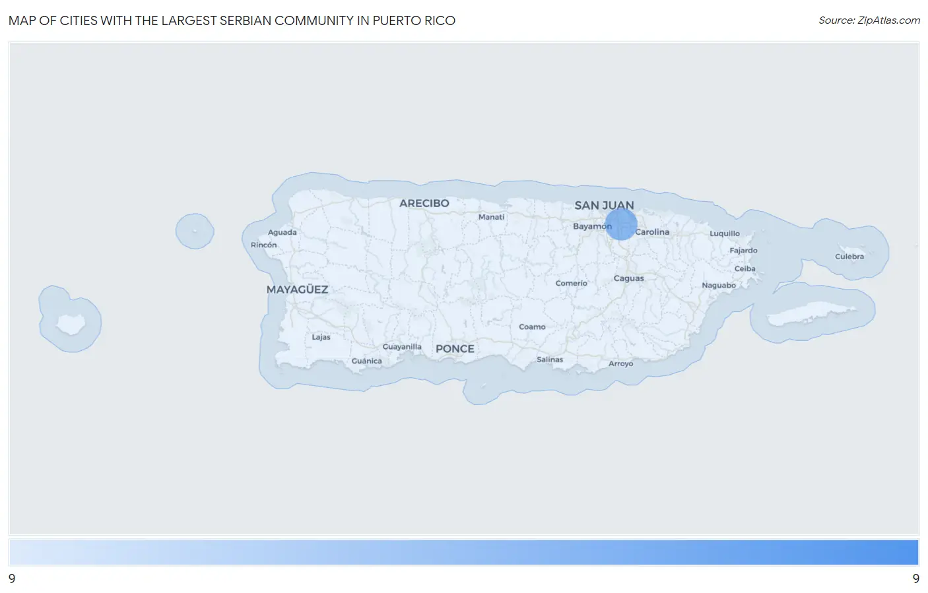The height and width of the screenshot is (593, 928).
Task: Click the map title heading text
Action: (232, 20)
